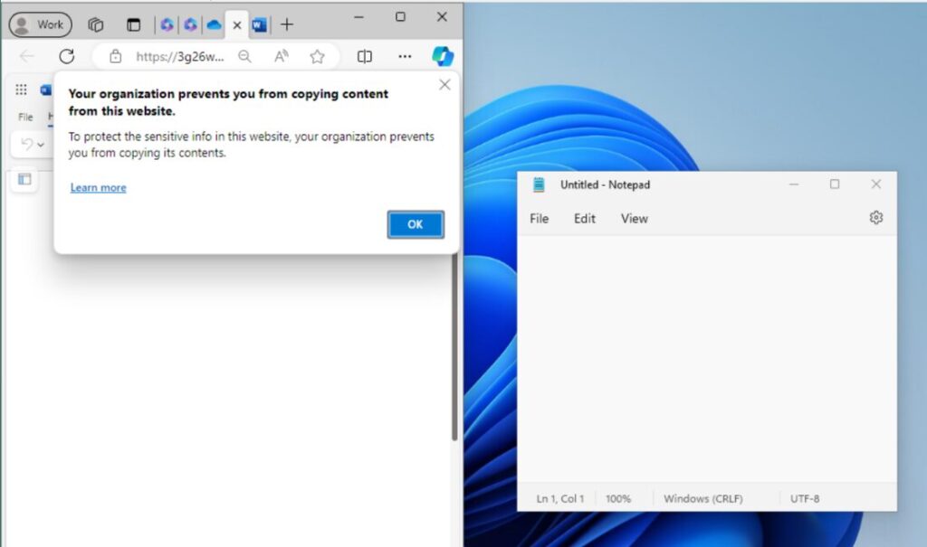The height and width of the screenshot is (547, 927).
Task: Click the padlock site permissions icon
Action: 115,56
